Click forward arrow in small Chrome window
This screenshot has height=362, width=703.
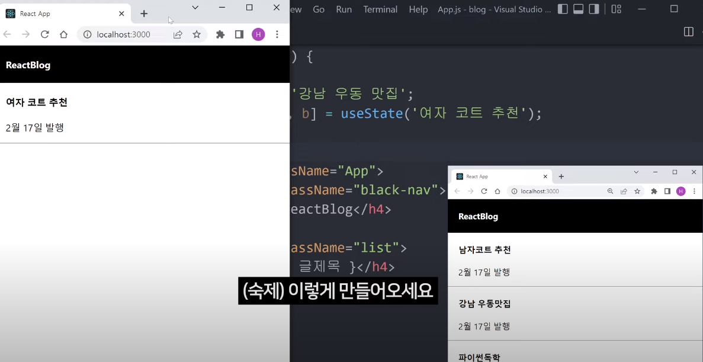tap(470, 191)
